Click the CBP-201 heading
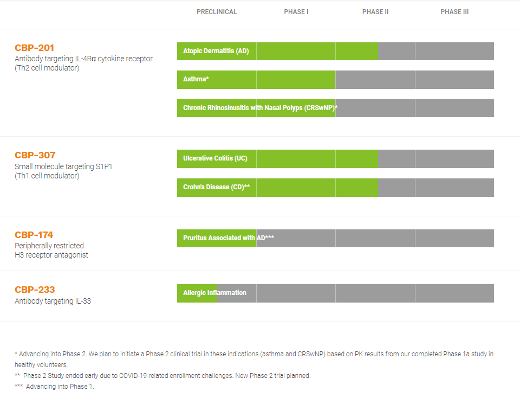This screenshot has width=520, height=398. [x=35, y=48]
